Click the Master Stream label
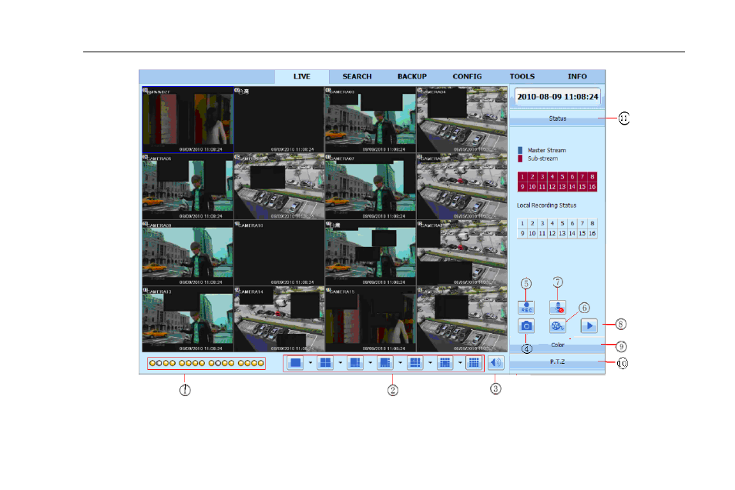This screenshot has height=490, width=735. [x=546, y=150]
